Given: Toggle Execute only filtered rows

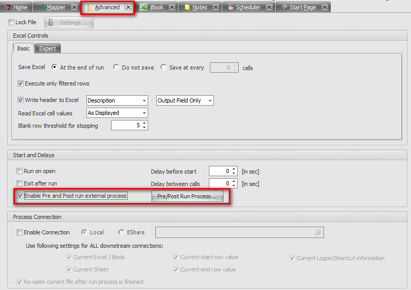Looking at the screenshot, I should coord(21,83).
